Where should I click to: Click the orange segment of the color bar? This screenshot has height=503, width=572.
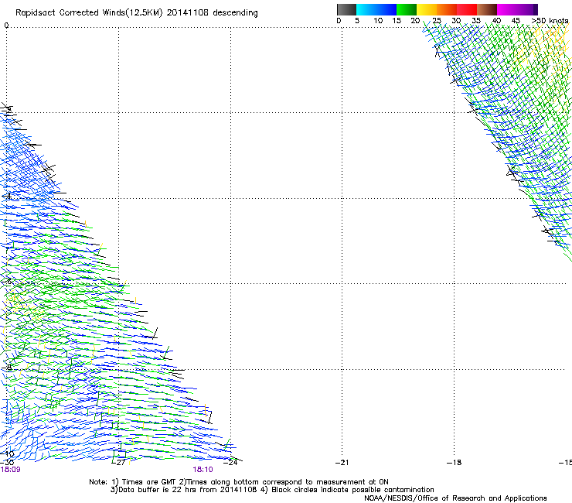point(447,9)
